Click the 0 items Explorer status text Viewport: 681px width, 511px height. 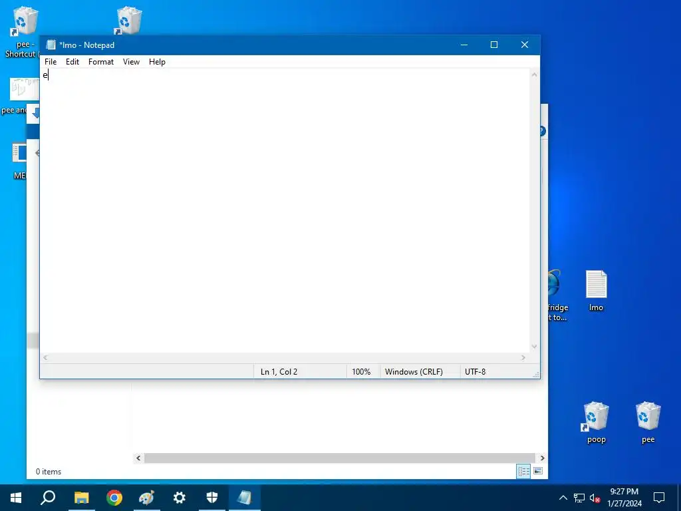coord(48,472)
